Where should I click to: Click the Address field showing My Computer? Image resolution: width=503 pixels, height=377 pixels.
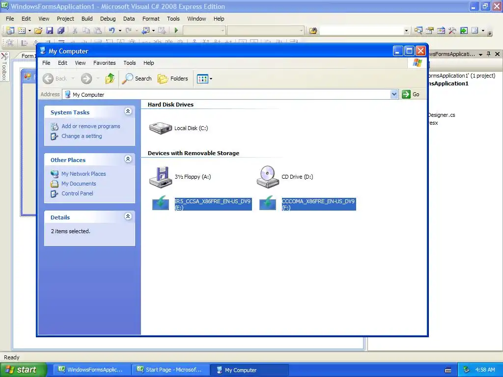(x=226, y=95)
